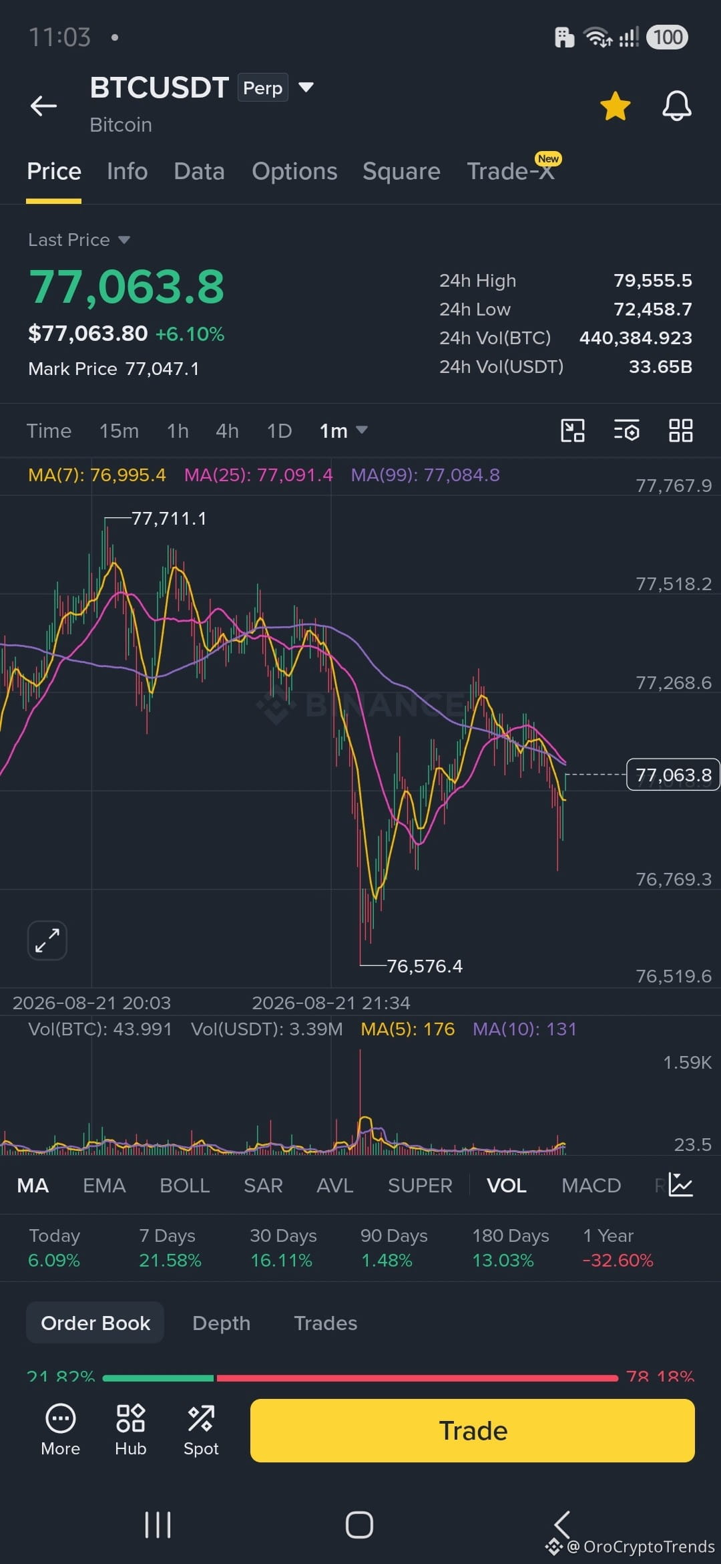
Task: Open the Square tab
Action: [401, 171]
